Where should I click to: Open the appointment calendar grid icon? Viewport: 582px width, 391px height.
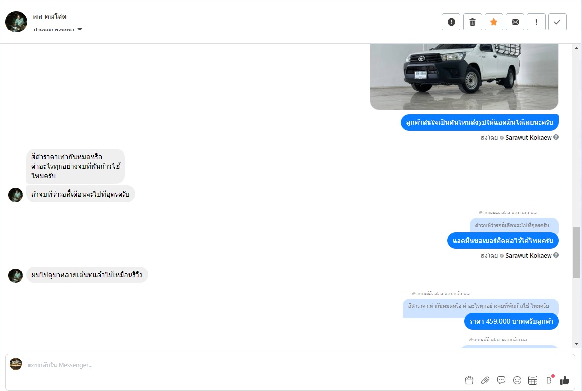(533, 380)
